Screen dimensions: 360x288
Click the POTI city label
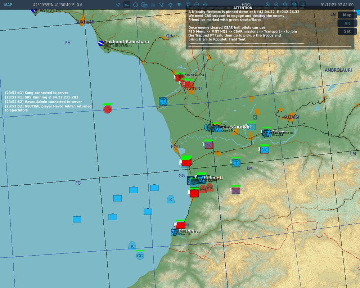coord(176,147)
